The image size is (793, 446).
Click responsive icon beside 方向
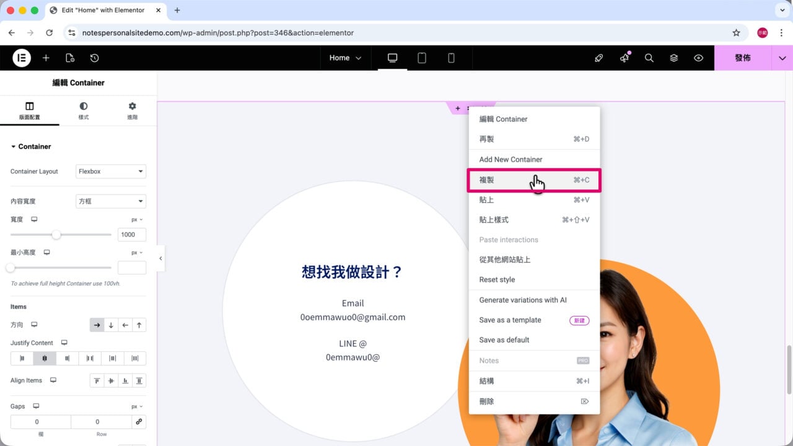(35, 325)
